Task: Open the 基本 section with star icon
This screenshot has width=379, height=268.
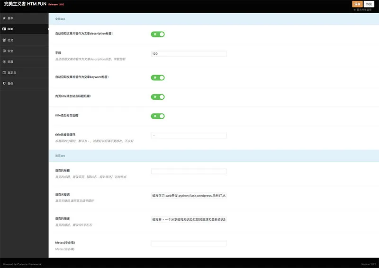Action: (24, 18)
